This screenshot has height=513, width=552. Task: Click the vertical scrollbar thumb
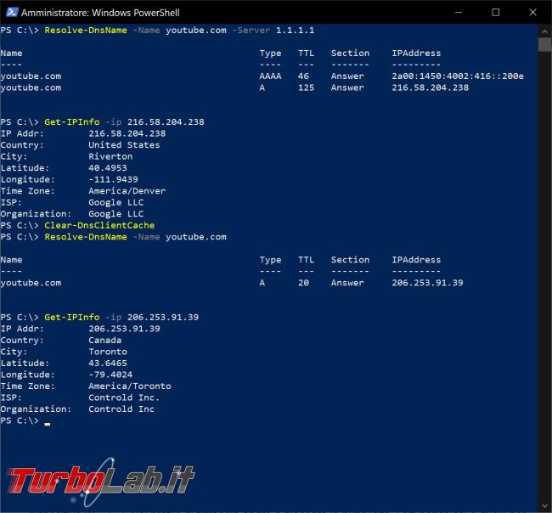[x=544, y=45]
